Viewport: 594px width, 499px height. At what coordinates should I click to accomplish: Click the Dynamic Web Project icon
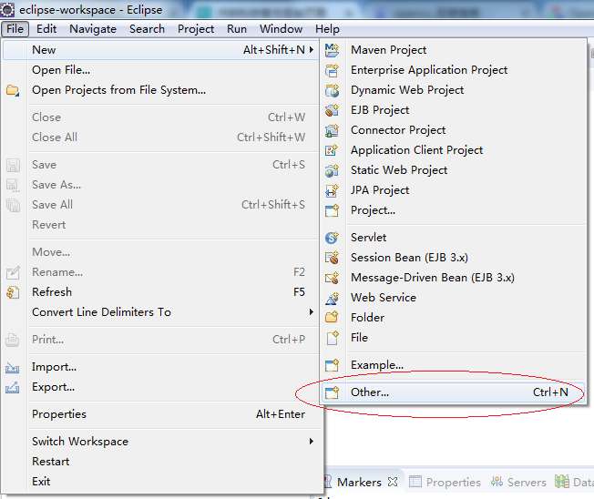pyautogui.click(x=332, y=90)
